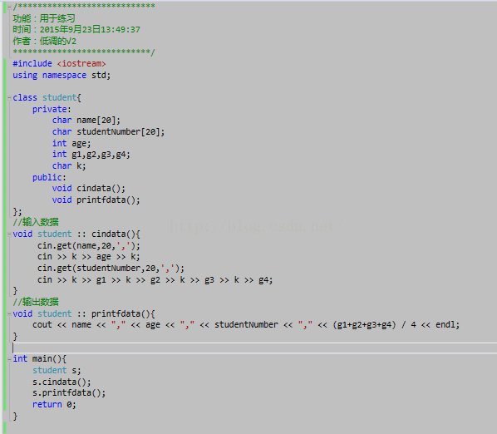Click the 's.cindata();' call line
The image size is (497, 434).
62,382
